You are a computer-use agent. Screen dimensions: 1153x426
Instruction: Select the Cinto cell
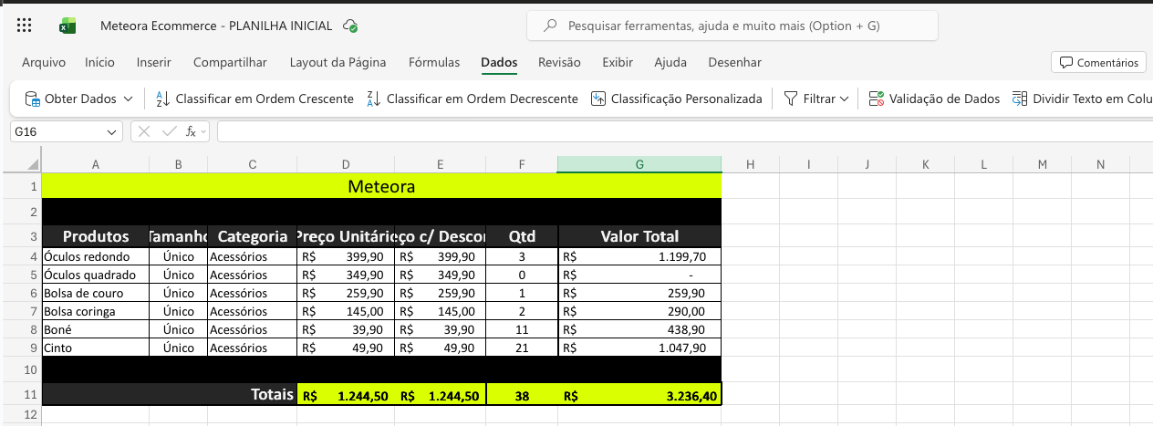click(96, 348)
